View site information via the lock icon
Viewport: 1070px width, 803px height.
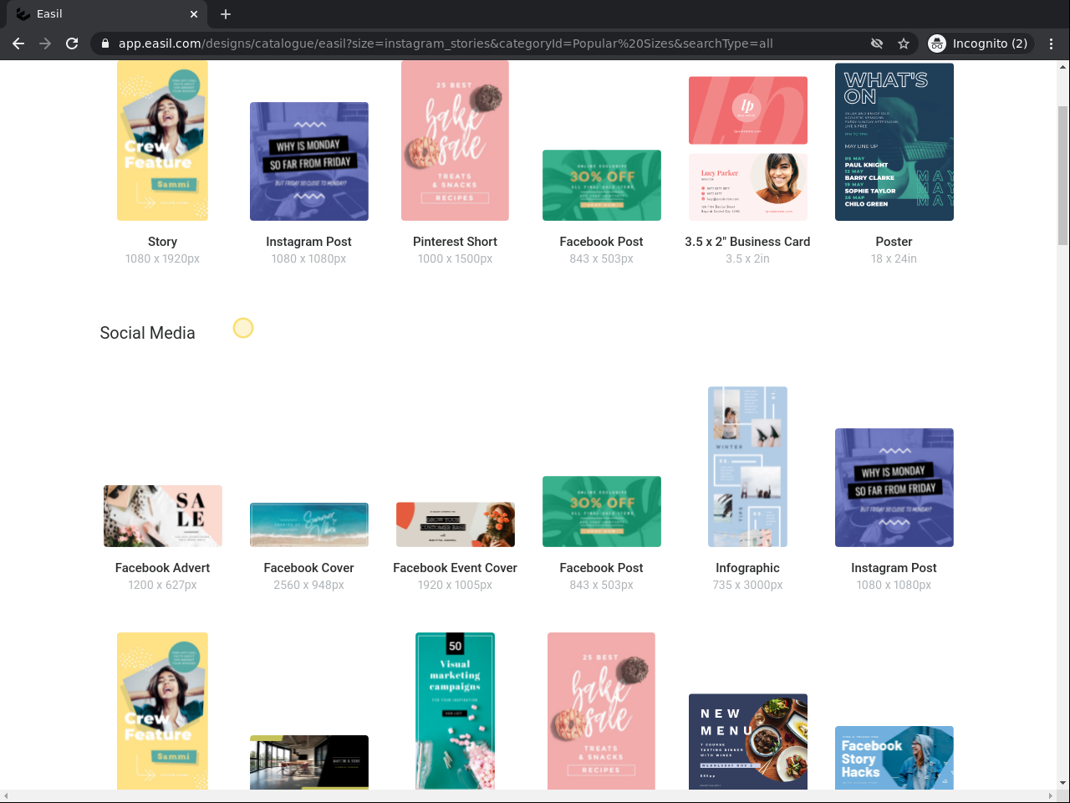pos(105,43)
